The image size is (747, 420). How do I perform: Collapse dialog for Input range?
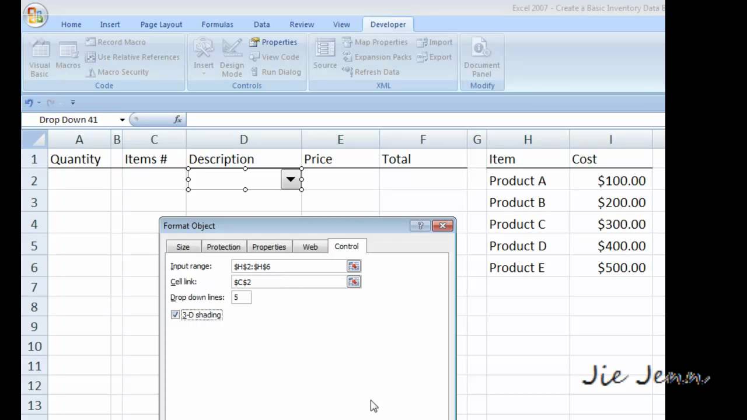[x=354, y=266]
